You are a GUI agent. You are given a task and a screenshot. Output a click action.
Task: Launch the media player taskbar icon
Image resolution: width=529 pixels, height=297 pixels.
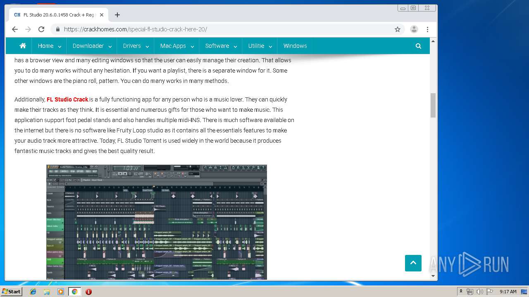click(x=61, y=292)
